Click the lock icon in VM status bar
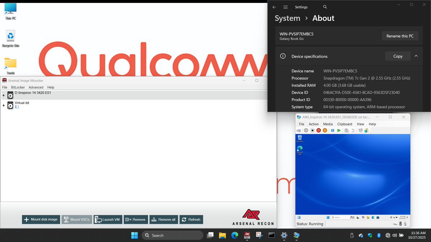Screen dimensions: 431x242 click(405, 224)
